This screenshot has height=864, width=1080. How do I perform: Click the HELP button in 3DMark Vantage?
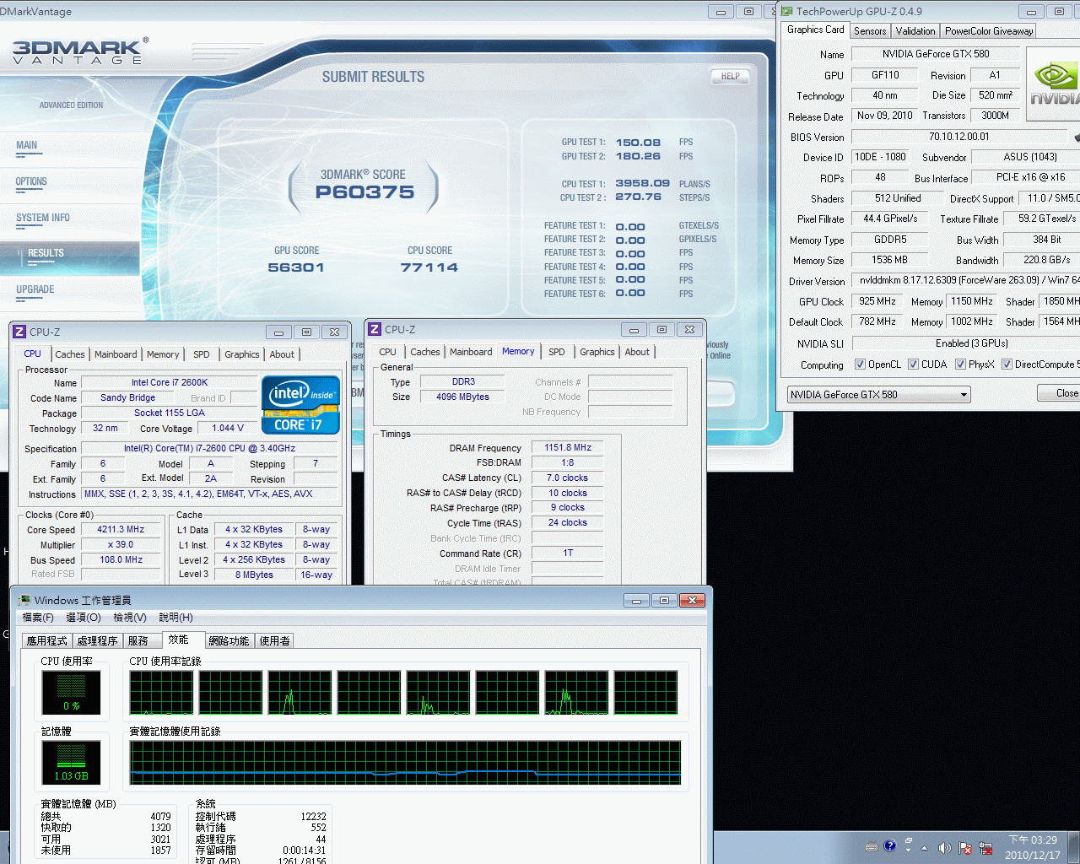pyautogui.click(x=731, y=76)
